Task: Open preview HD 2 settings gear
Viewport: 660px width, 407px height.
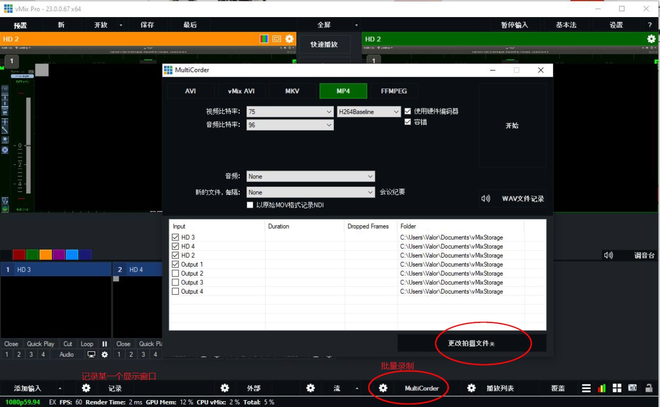Action: [x=289, y=39]
